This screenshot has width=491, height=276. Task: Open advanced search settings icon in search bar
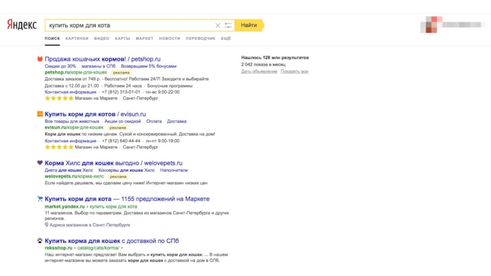coord(228,25)
